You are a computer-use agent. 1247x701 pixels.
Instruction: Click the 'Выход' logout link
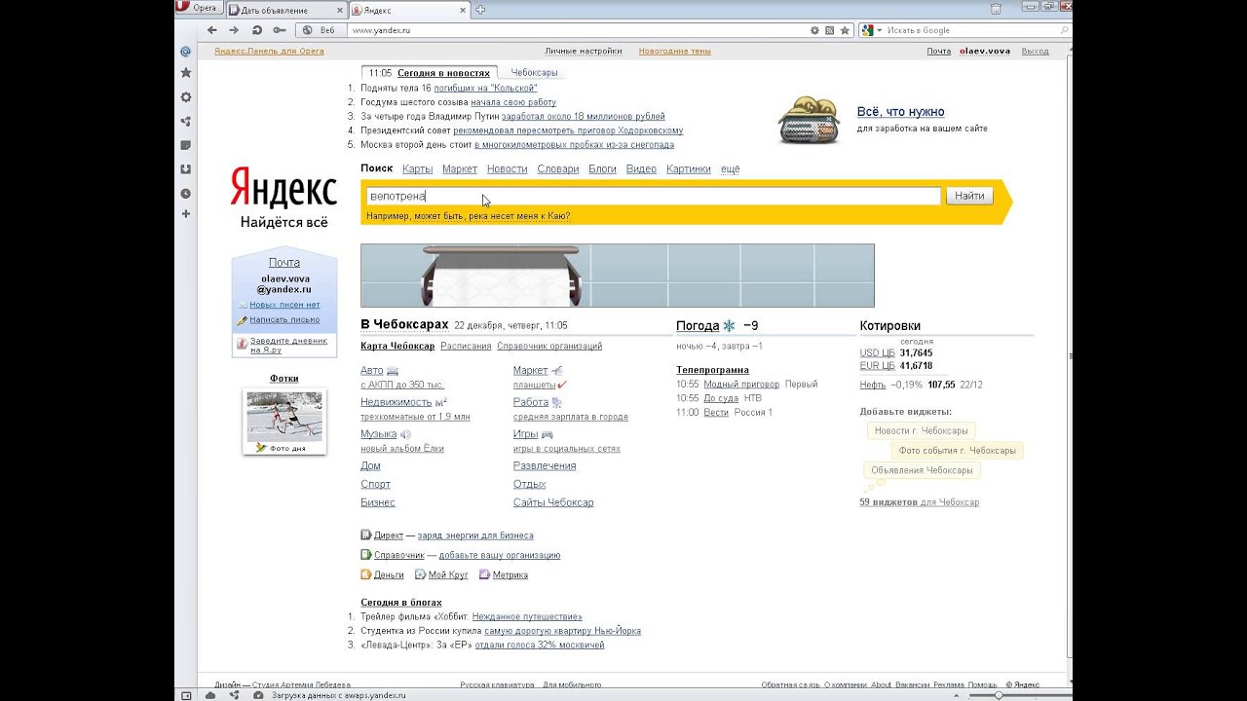tap(1036, 51)
